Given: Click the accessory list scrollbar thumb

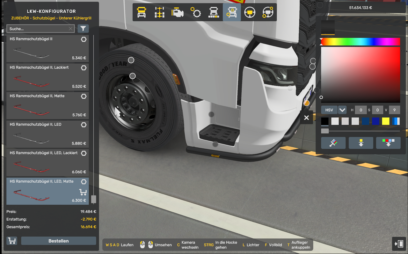Looking at the screenshot, I should point(93,199).
